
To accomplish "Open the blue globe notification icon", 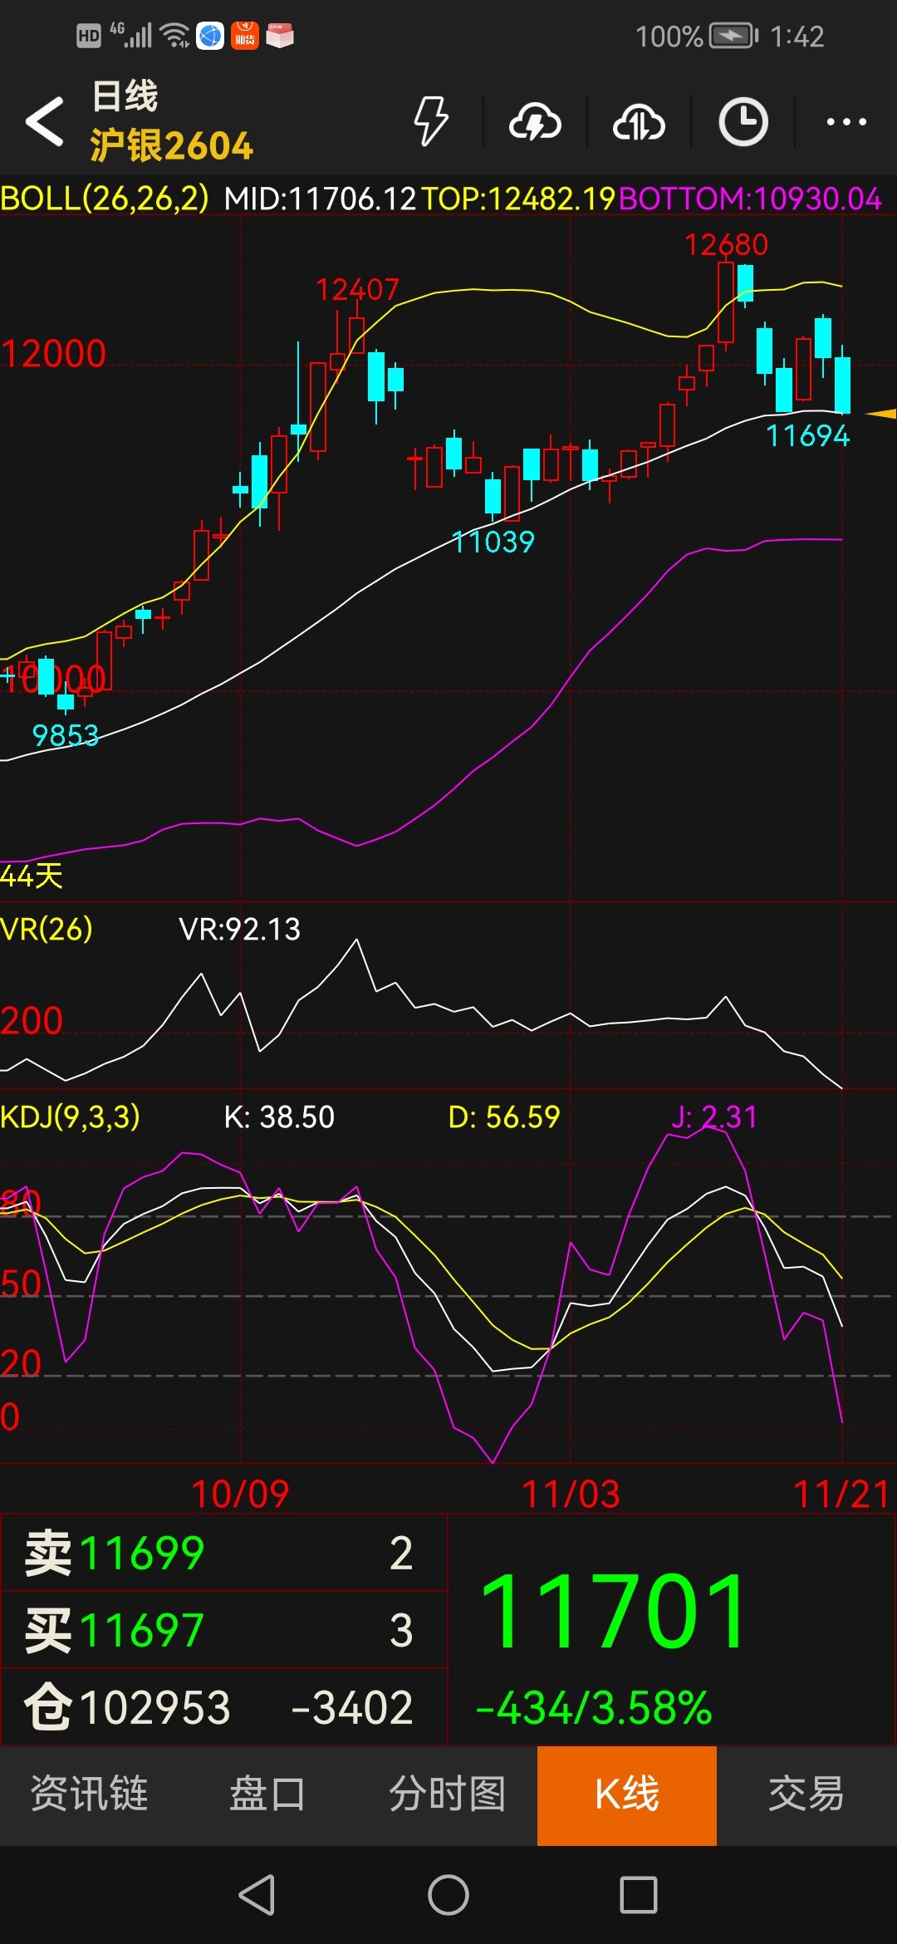I will tap(210, 36).
